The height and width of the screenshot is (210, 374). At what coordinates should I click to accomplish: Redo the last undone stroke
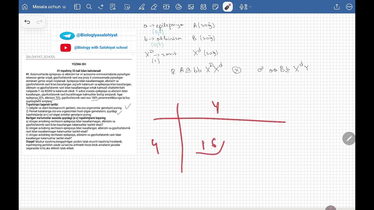pos(39,22)
